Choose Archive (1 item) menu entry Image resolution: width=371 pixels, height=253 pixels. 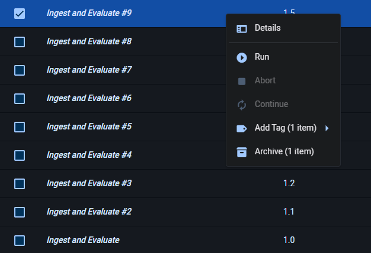pyautogui.click(x=283, y=152)
